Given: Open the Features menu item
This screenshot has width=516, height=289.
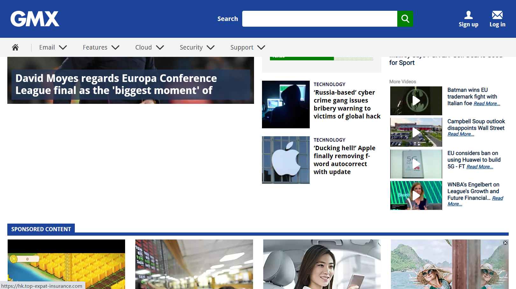Looking at the screenshot, I should tap(95, 47).
